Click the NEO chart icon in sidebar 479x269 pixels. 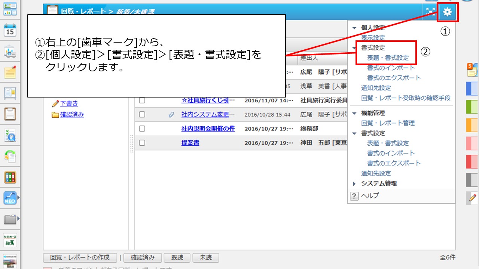coord(10,198)
